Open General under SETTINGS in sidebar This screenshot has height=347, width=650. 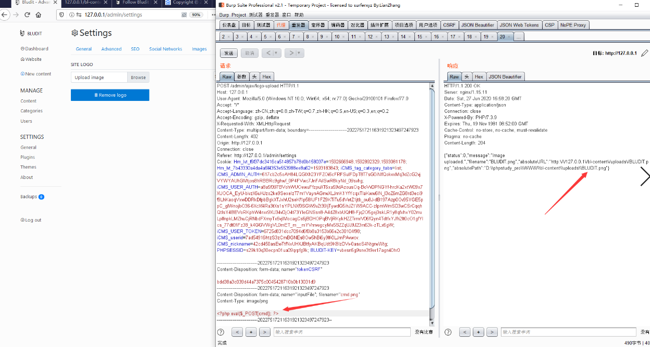click(x=29, y=147)
